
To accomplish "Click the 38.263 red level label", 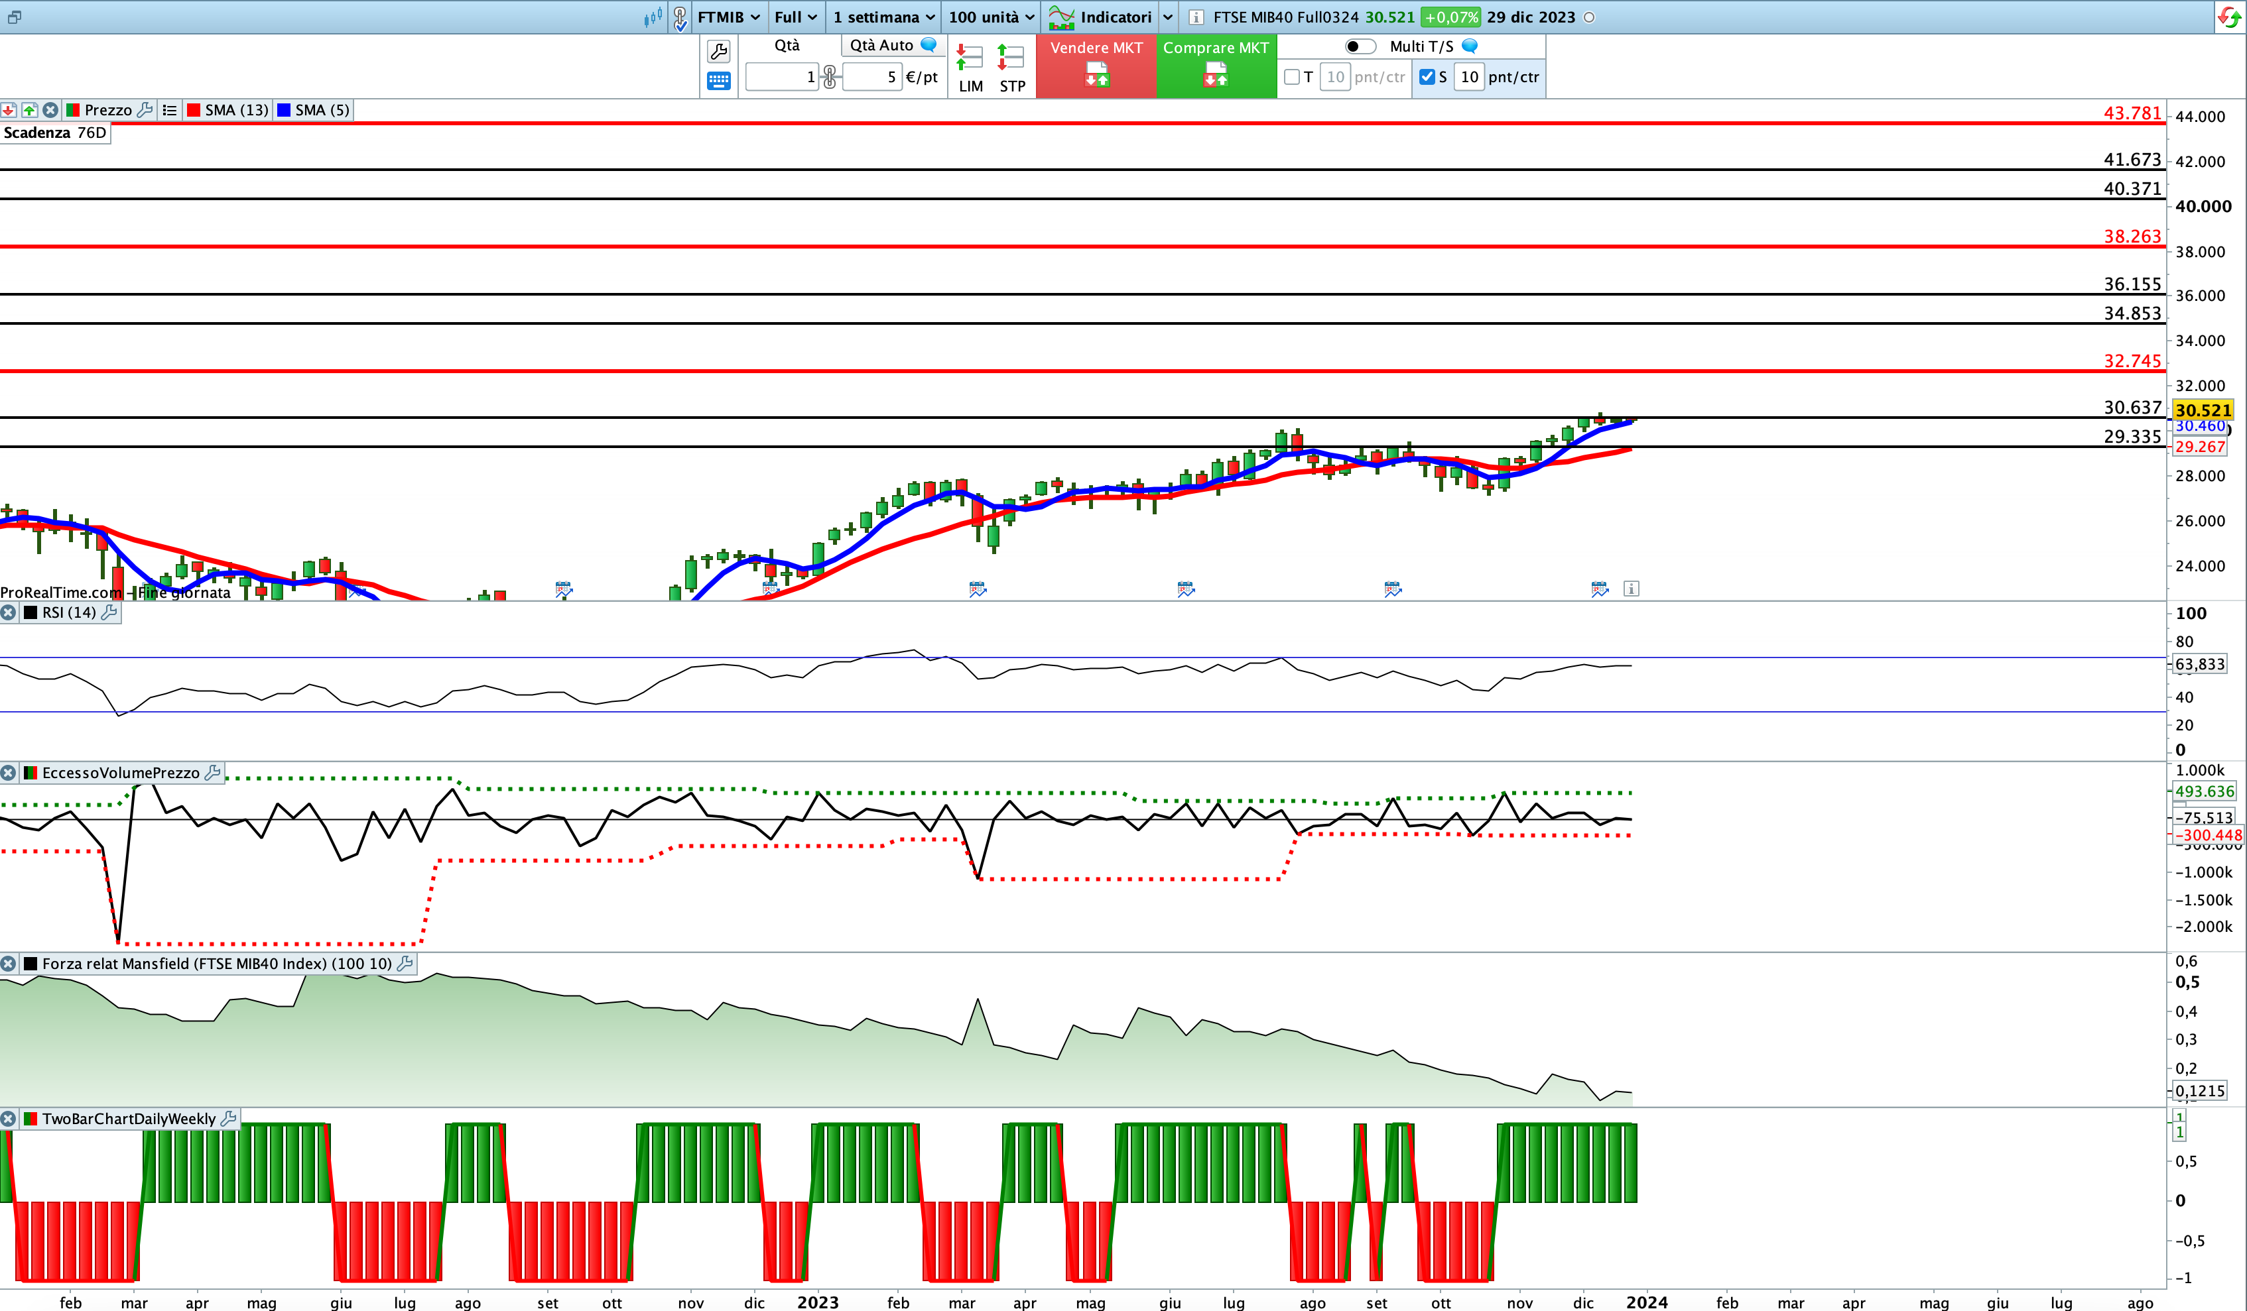I will pos(2132,236).
